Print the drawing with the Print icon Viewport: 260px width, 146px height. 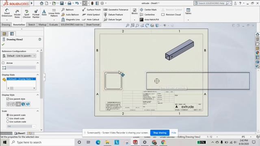tap(69, 3)
